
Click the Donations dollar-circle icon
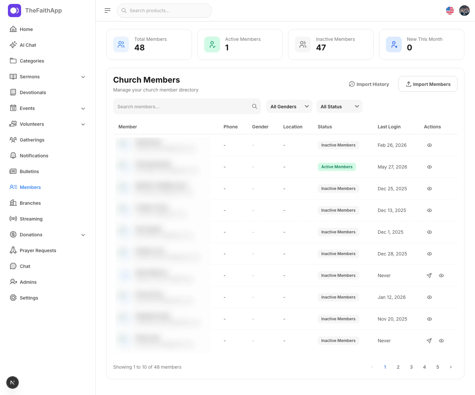tap(13, 234)
